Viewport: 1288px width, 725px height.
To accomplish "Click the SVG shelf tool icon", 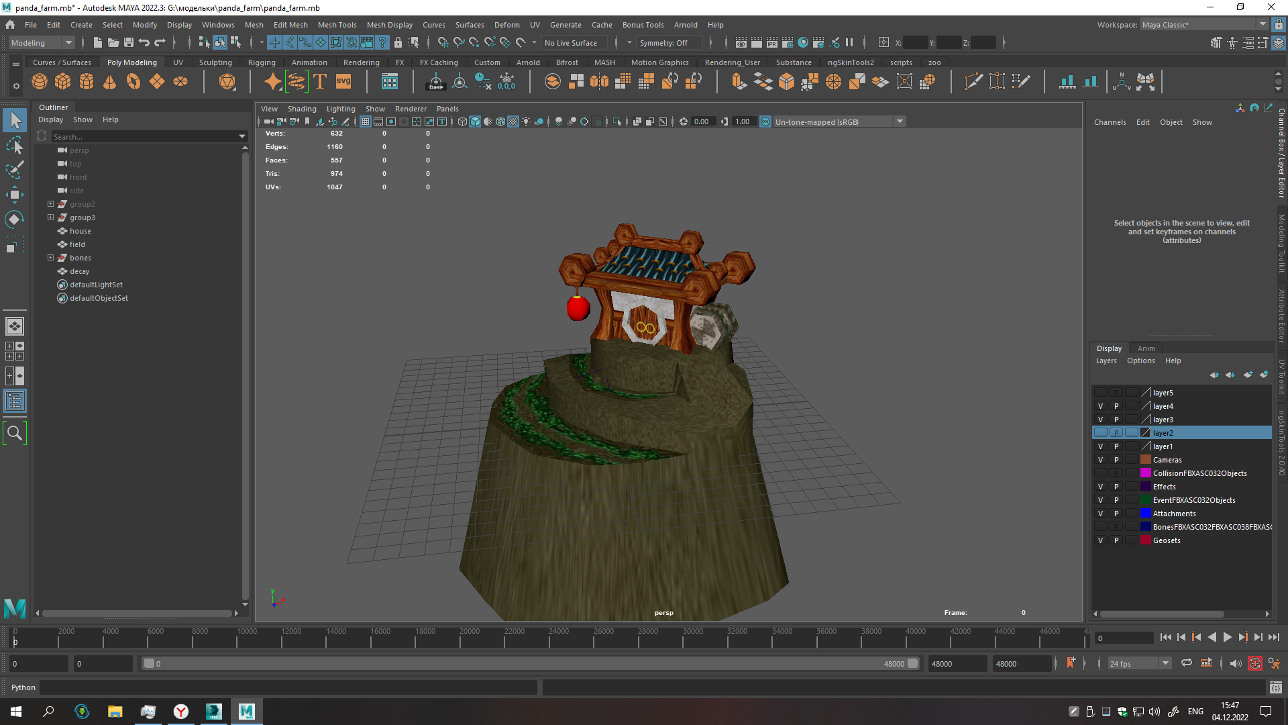I will (343, 82).
